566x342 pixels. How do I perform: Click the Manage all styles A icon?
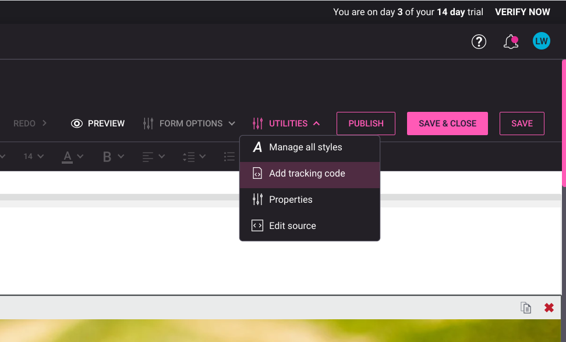[257, 147]
